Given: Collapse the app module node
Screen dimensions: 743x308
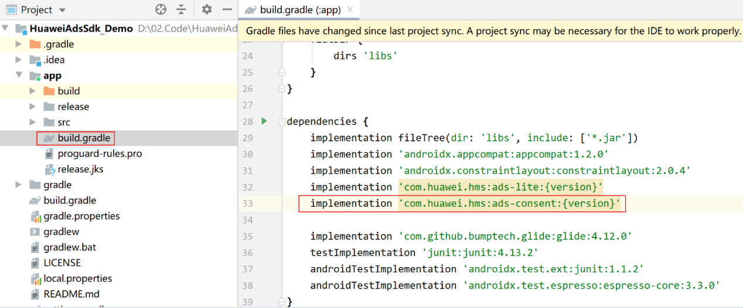Looking at the screenshot, I should click(x=19, y=76).
